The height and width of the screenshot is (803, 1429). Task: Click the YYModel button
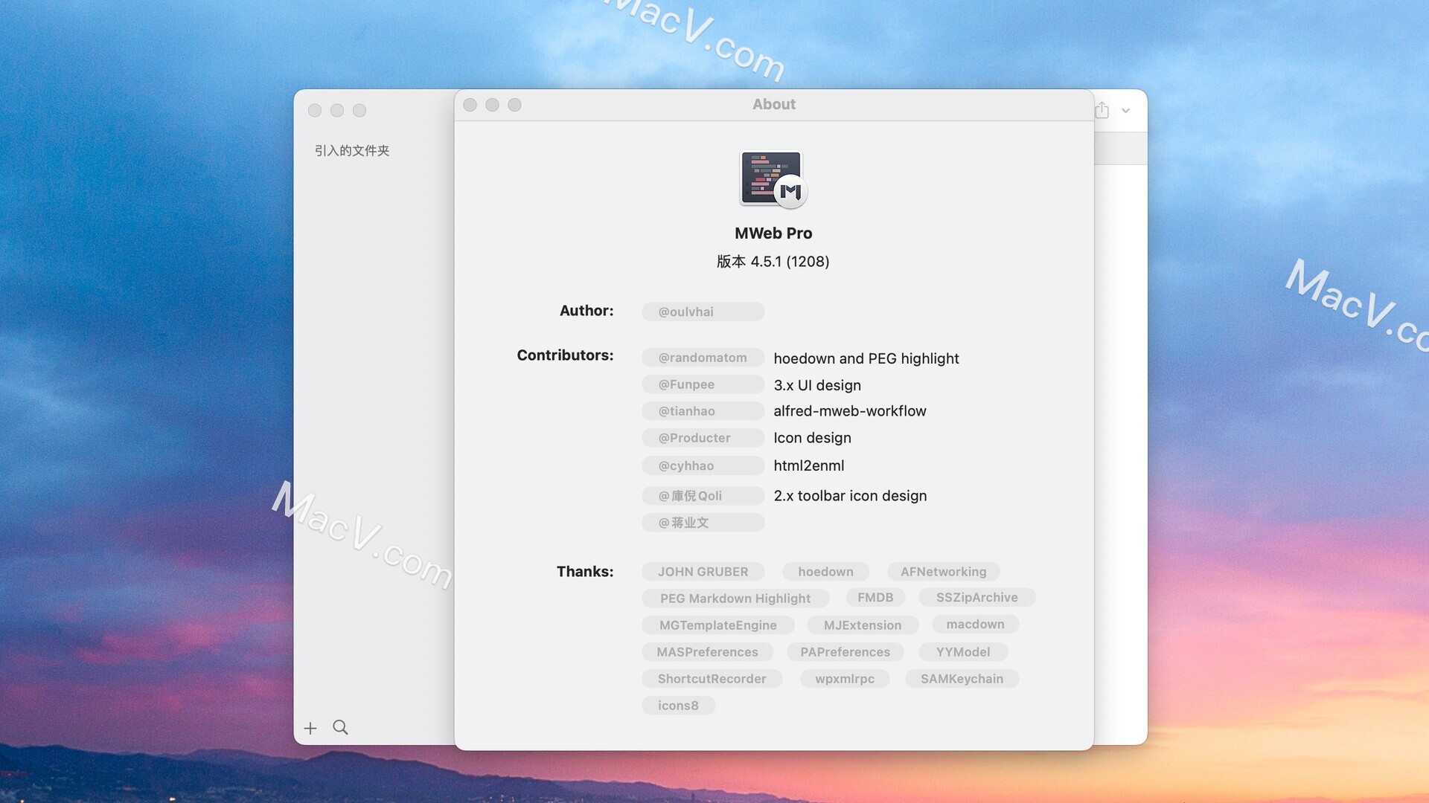click(963, 652)
